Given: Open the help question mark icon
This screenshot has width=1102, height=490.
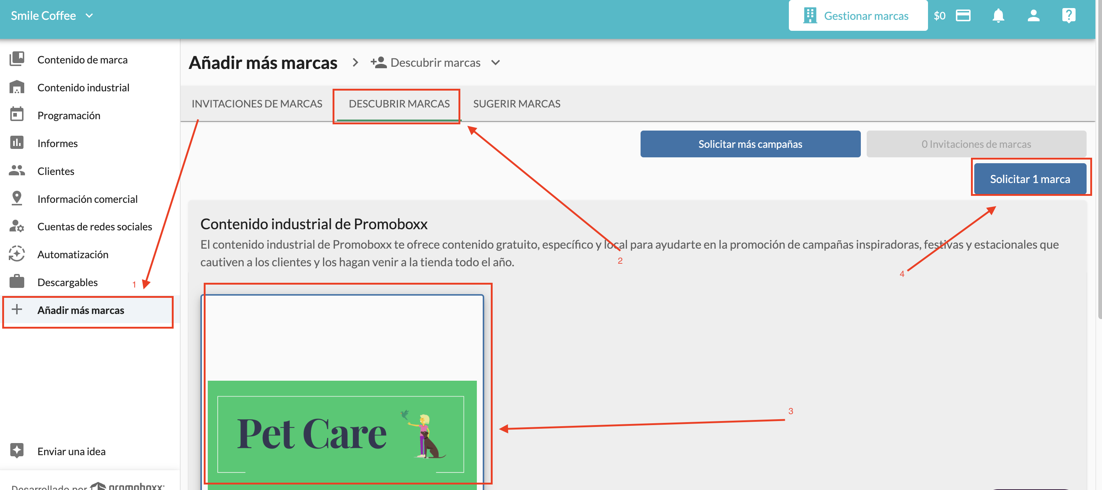Looking at the screenshot, I should pos(1069,16).
